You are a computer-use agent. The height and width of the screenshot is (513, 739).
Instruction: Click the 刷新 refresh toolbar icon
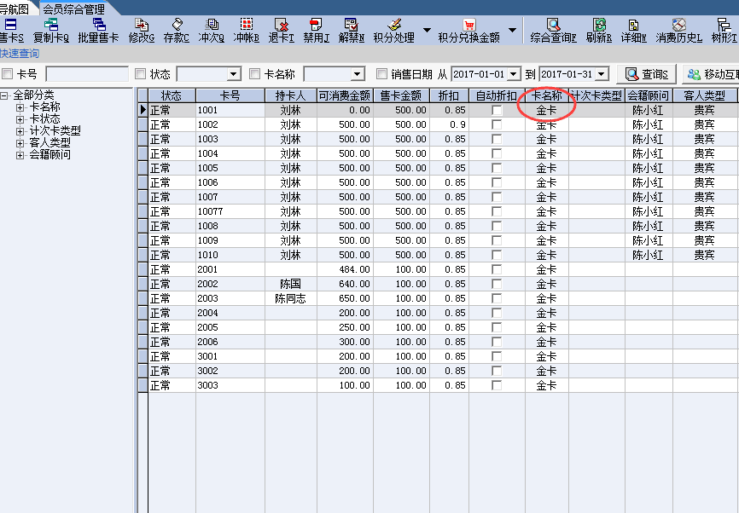click(x=599, y=31)
